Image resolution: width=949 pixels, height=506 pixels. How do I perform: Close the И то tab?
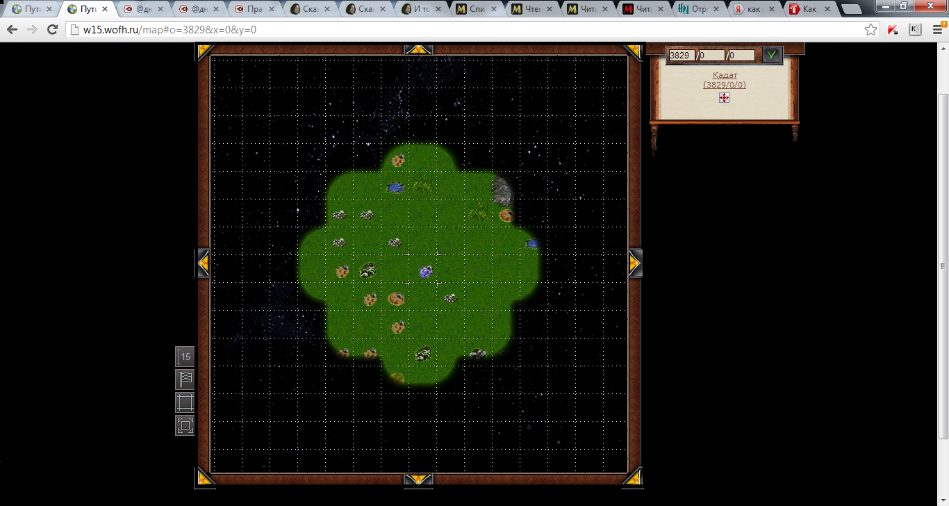tap(438, 10)
